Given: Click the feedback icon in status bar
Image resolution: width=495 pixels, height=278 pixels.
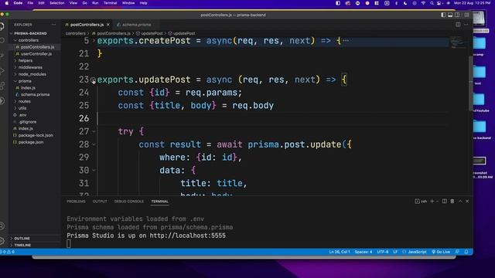Looking at the screenshot, I should 457,252.
